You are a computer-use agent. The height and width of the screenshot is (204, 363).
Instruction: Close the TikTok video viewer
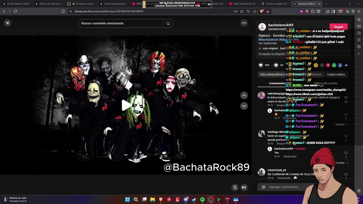(x=8, y=23)
